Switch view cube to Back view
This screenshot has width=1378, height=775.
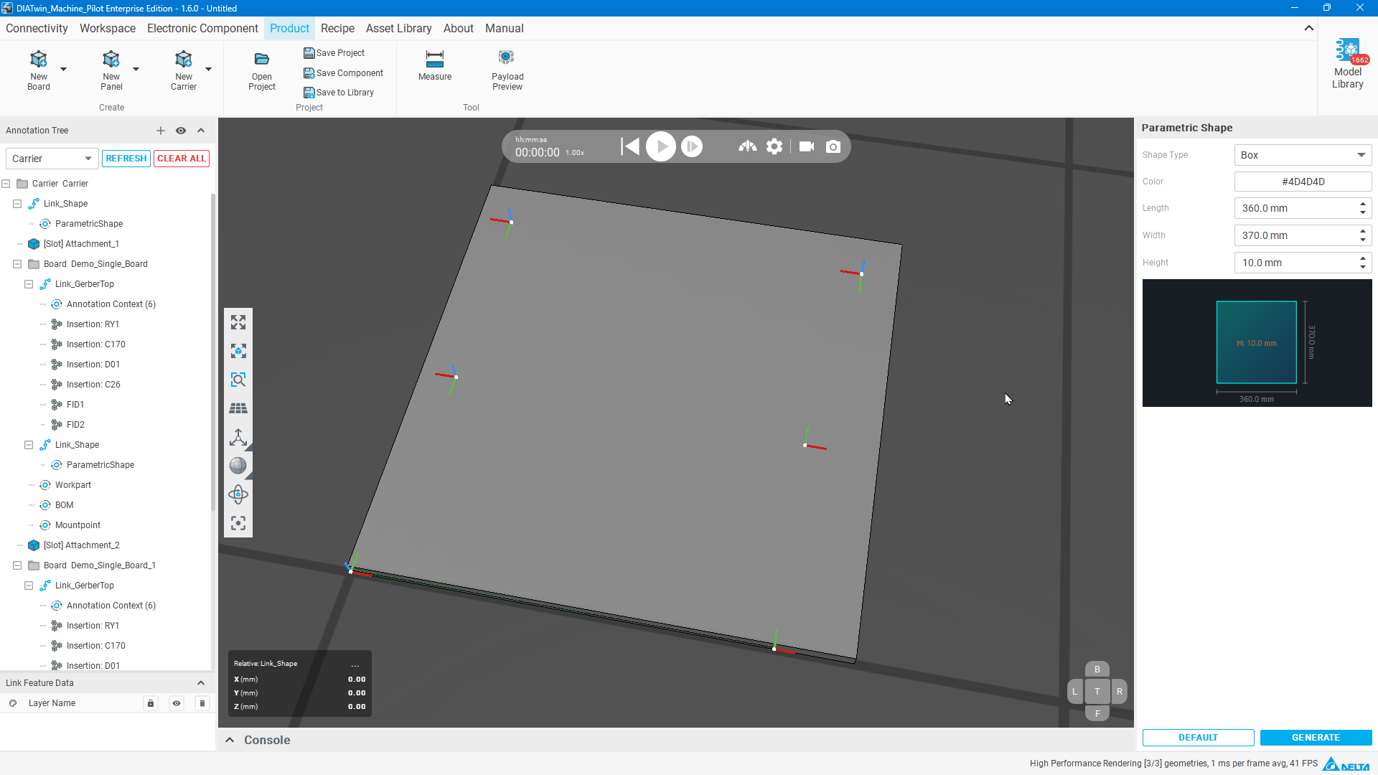pos(1097,670)
